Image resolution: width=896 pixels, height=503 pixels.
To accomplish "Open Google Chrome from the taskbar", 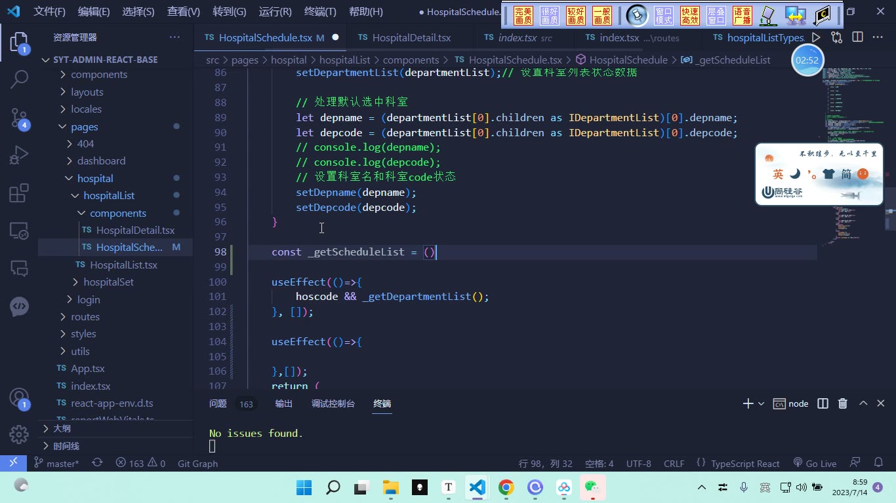I will coord(506,487).
